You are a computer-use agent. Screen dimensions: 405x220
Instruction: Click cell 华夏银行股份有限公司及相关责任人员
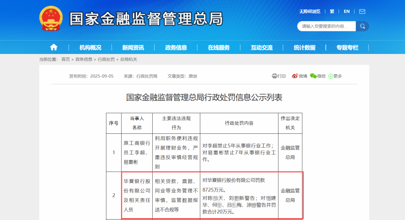click(137, 196)
